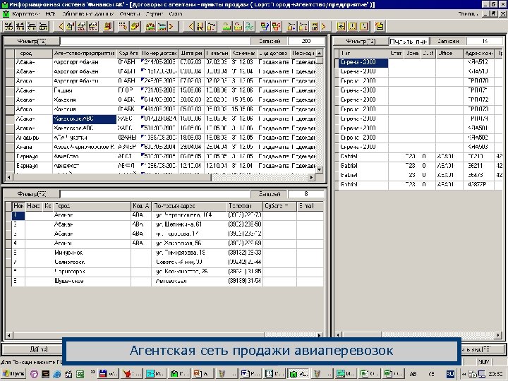
Task: Click the Агентство/предприятие column header
Action: click(84, 53)
